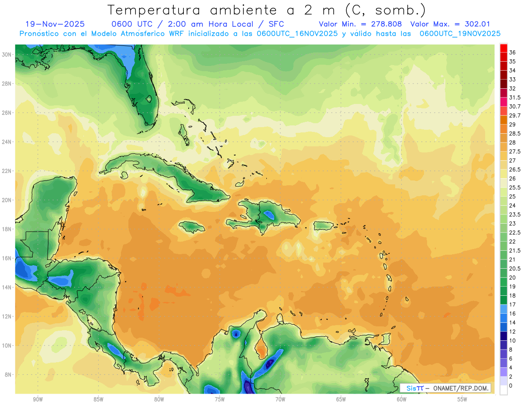
Task: Click the '80W' longitude label
Action: [x=159, y=399]
